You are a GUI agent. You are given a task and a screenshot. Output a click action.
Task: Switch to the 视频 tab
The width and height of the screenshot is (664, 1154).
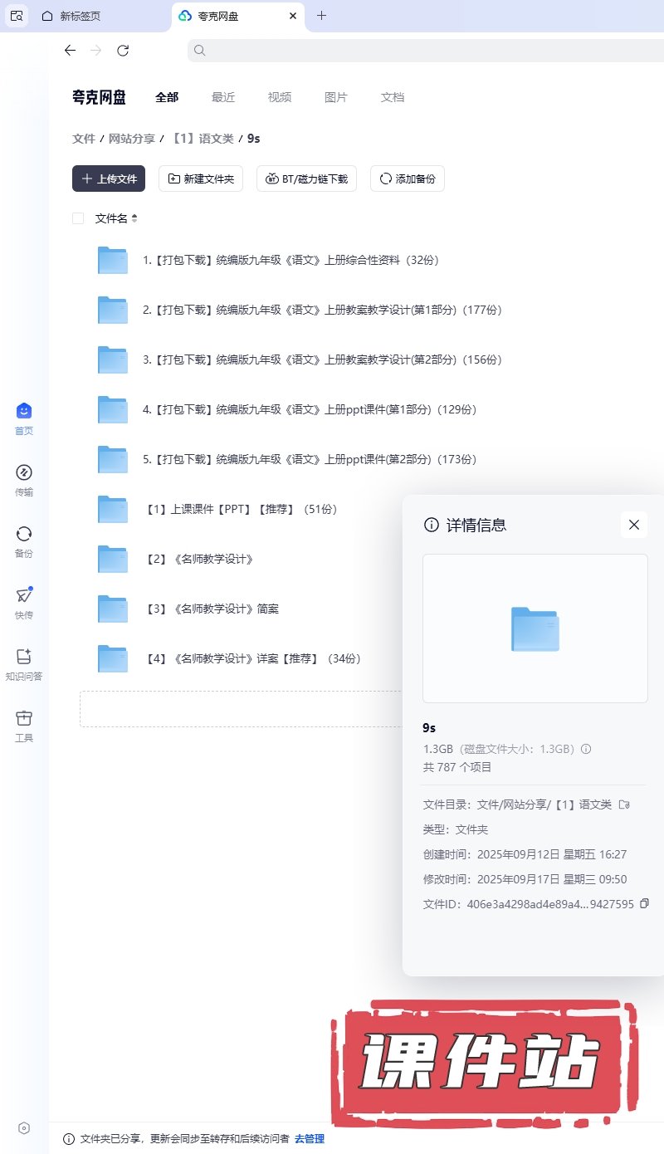(280, 97)
